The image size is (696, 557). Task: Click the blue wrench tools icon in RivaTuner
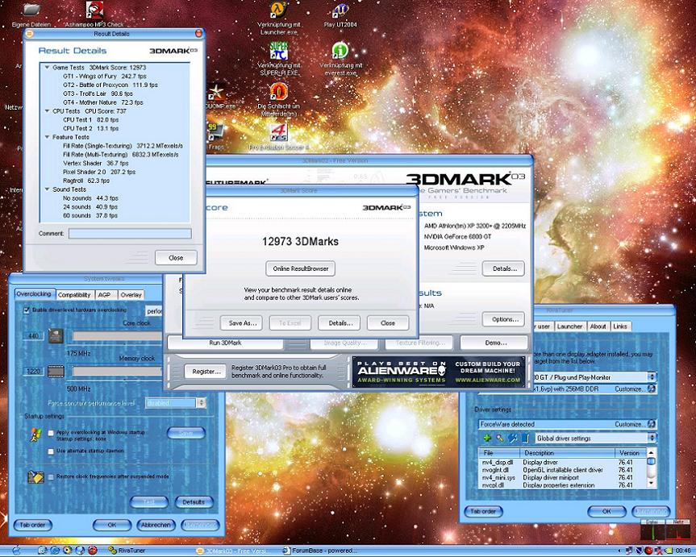(x=513, y=438)
